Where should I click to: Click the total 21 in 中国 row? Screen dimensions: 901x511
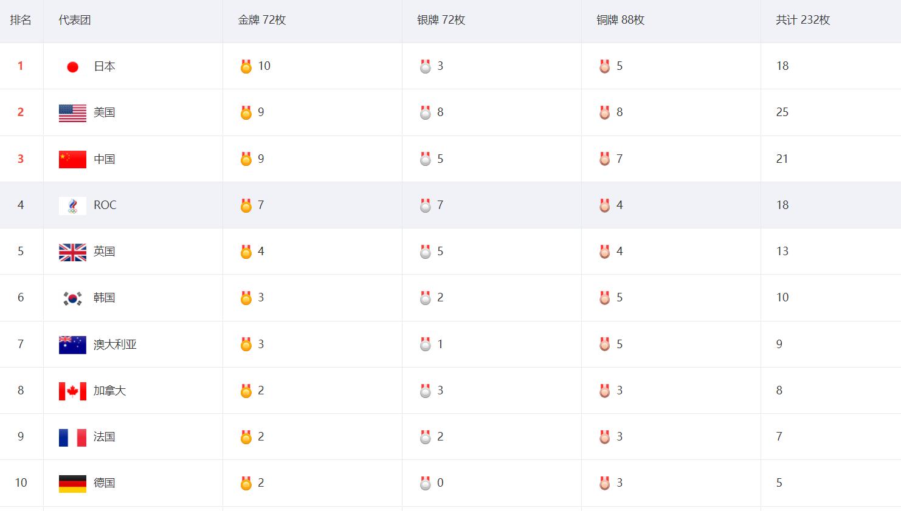[x=782, y=159]
